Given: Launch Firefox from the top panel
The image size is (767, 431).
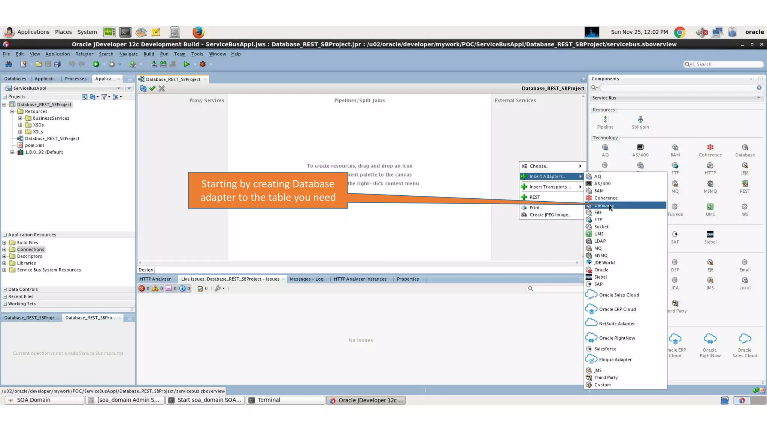Looking at the screenshot, I should [x=198, y=32].
